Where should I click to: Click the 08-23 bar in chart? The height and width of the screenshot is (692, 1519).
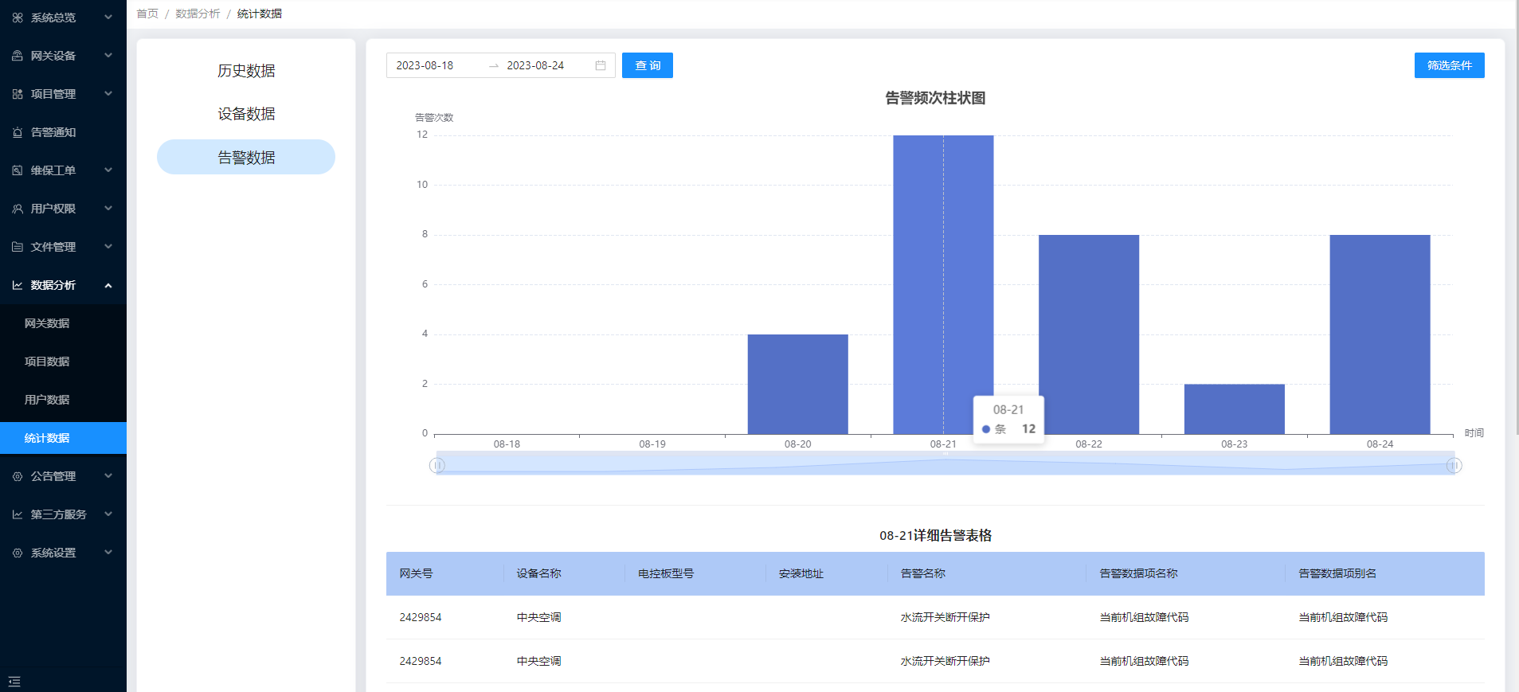pos(1235,409)
